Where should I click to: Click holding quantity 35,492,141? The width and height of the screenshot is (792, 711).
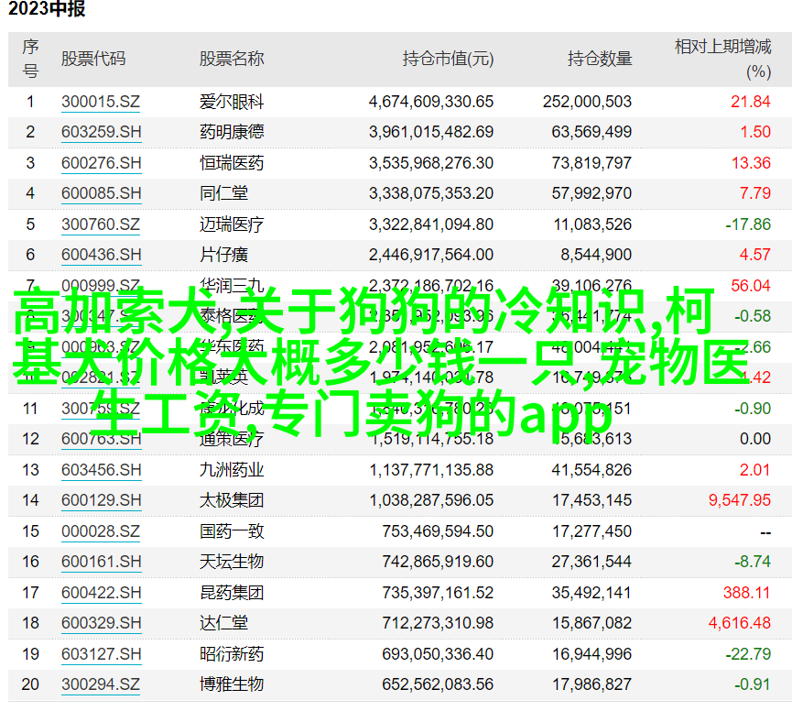[x=591, y=593]
